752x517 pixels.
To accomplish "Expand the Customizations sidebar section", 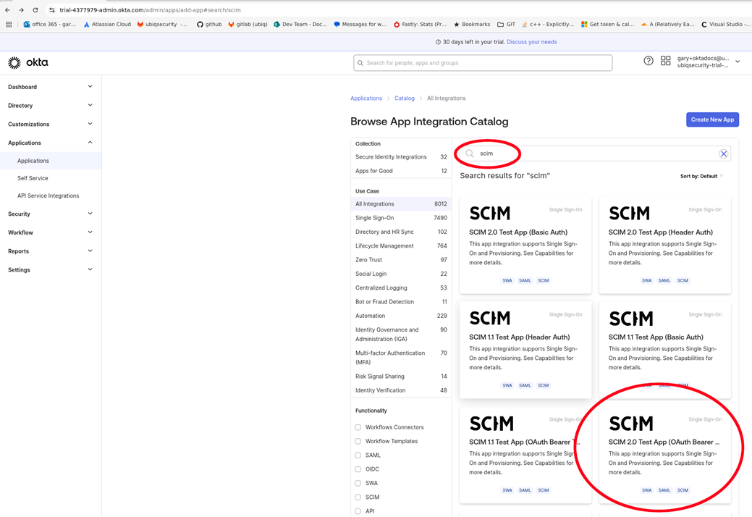I will click(51, 125).
